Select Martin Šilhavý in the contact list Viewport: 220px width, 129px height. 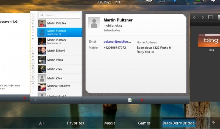pos(60,51)
